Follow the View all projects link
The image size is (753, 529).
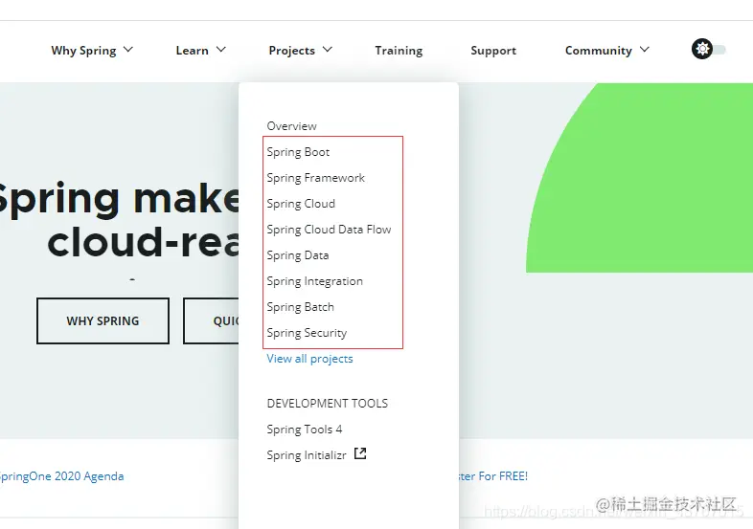pyautogui.click(x=309, y=359)
